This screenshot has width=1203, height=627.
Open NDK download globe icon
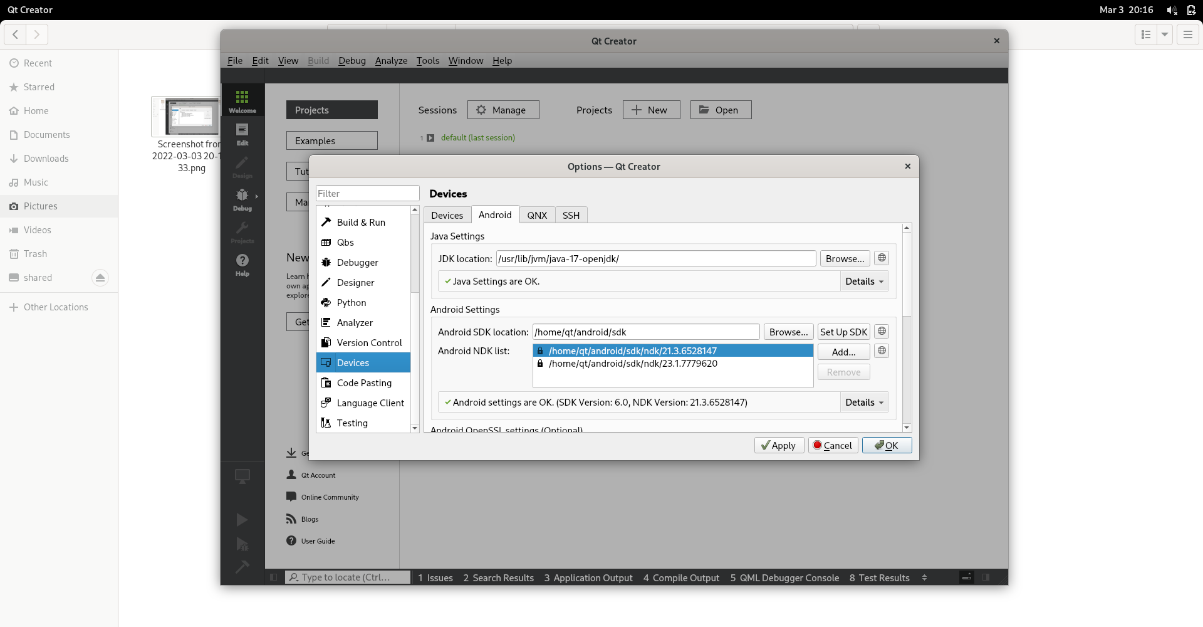pyautogui.click(x=882, y=351)
